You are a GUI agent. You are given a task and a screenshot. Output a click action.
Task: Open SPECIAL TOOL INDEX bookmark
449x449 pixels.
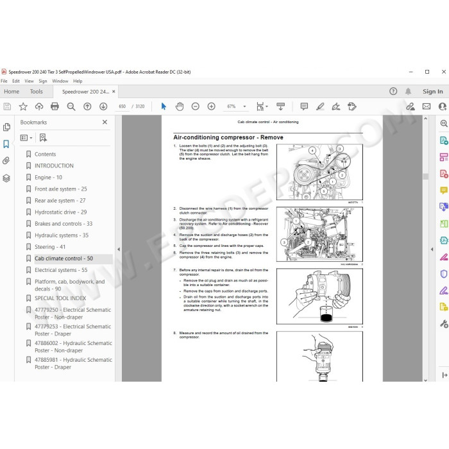tap(60, 298)
